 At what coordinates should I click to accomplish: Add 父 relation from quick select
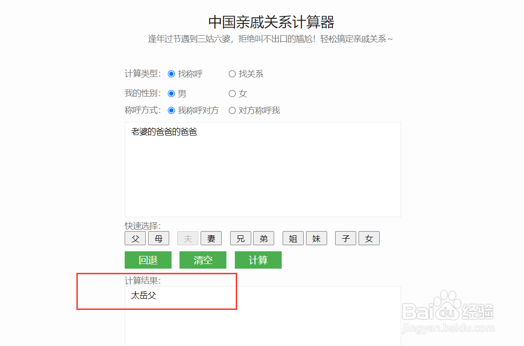pyautogui.click(x=135, y=238)
